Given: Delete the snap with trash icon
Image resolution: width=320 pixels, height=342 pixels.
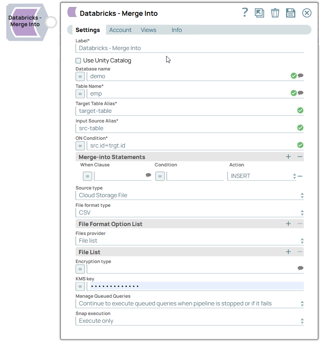Looking at the screenshot, I should click(275, 13).
